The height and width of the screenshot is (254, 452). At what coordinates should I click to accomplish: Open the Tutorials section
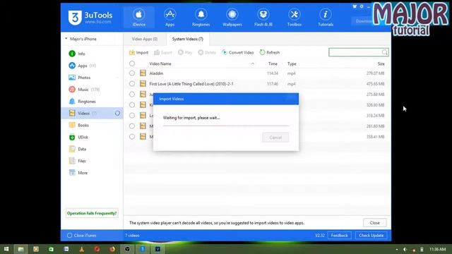tap(326, 18)
